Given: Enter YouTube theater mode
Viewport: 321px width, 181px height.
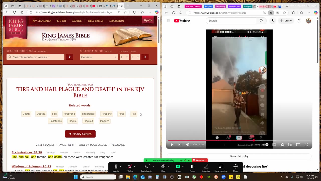Looking at the screenshot, I should pyautogui.click(x=298, y=145).
